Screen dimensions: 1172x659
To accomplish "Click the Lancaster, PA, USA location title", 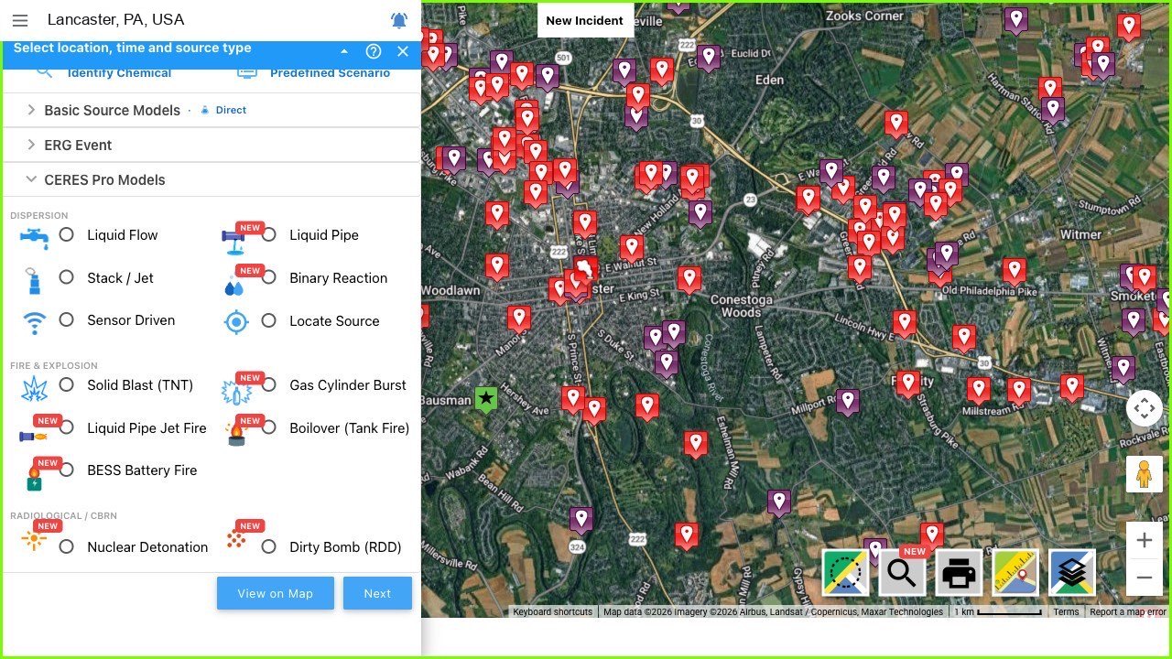I will tap(115, 19).
